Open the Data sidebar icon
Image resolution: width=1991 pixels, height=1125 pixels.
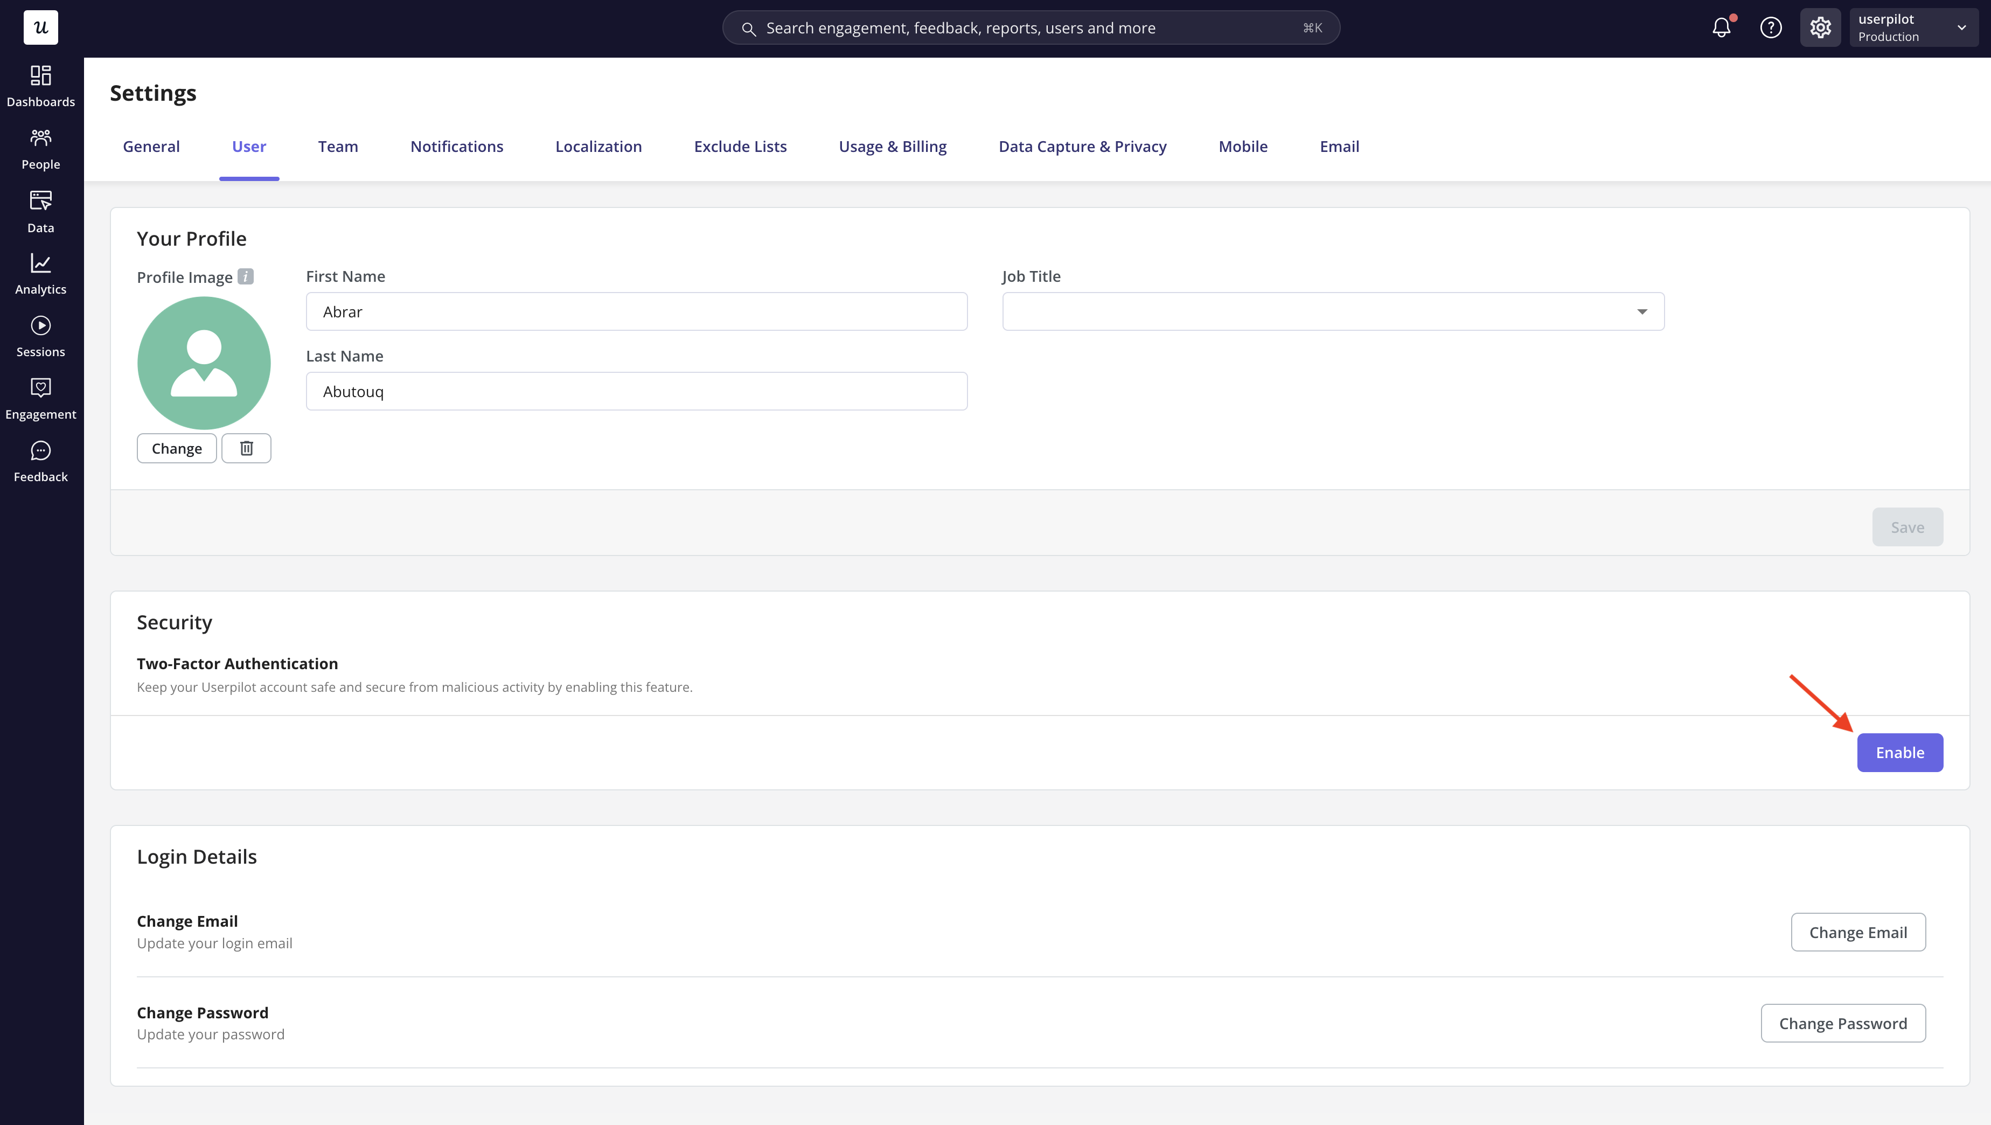tap(40, 211)
